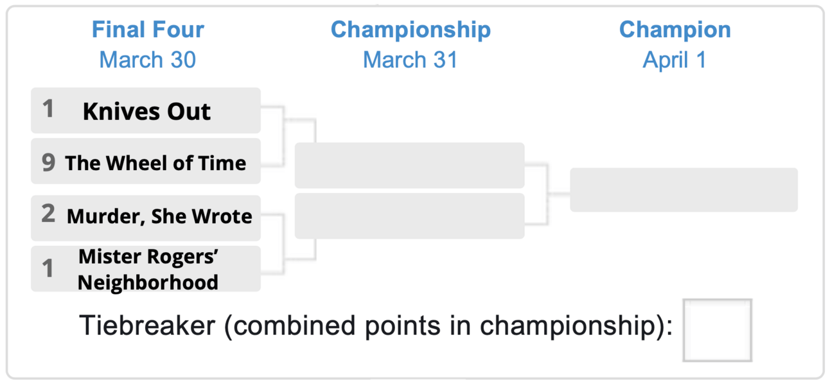Viewport: 830px width, 387px height.
Task: Click the Tiebreaker combined points label
Action: (376, 326)
